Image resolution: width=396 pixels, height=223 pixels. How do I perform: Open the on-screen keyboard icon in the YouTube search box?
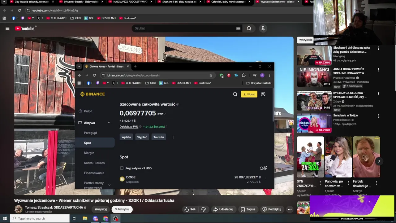[x=238, y=28]
